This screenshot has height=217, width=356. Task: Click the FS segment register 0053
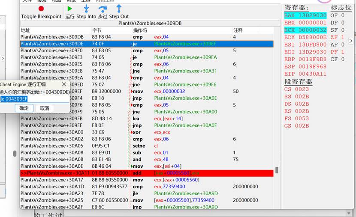tap(296, 119)
